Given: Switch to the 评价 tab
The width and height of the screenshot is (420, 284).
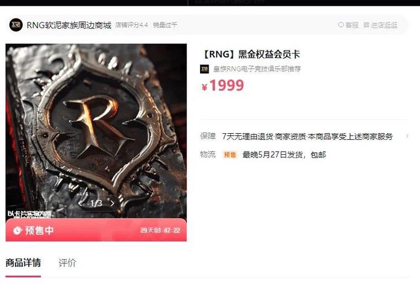Looking at the screenshot, I should point(67,263).
